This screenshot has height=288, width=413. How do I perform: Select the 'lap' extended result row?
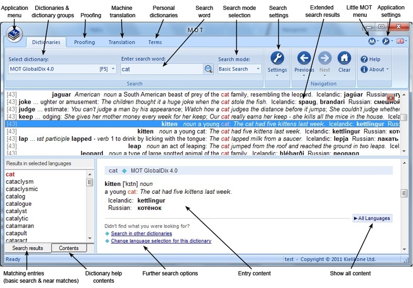point(202,139)
